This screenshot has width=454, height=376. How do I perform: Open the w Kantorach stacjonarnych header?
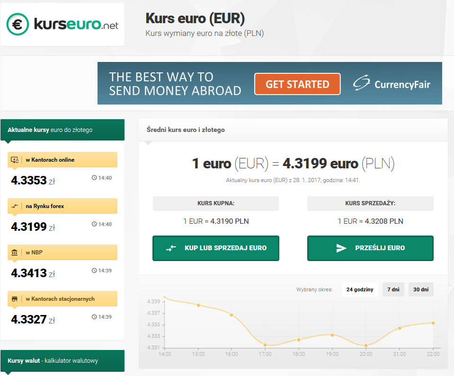(62, 299)
